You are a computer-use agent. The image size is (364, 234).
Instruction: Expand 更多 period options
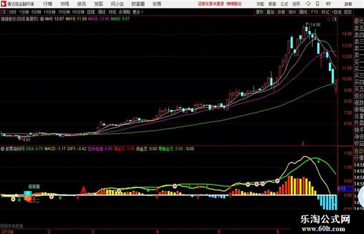(x=138, y=12)
